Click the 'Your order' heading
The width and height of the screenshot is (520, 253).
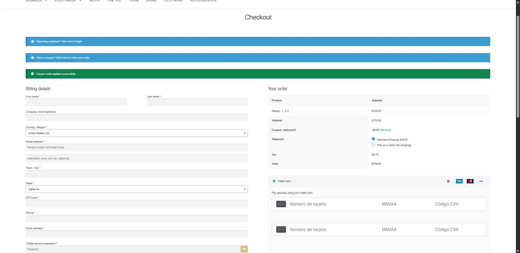(278, 89)
